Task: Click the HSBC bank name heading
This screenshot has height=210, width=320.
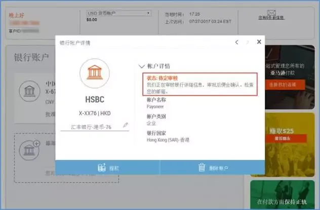Action: pyautogui.click(x=95, y=100)
